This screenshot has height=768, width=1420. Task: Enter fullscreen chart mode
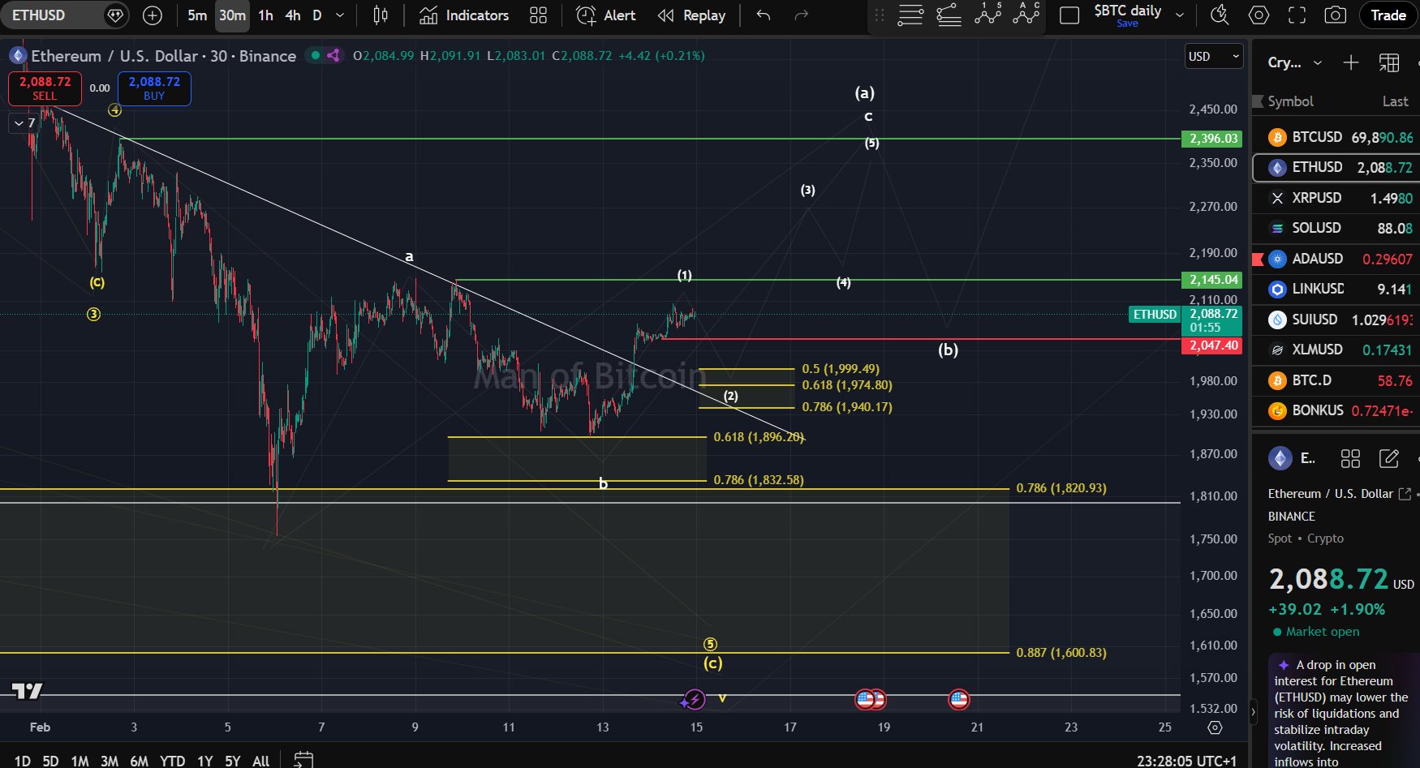tap(1297, 15)
